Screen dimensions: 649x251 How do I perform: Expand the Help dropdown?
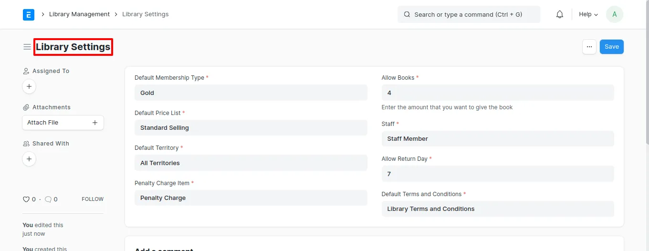(588, 14)
